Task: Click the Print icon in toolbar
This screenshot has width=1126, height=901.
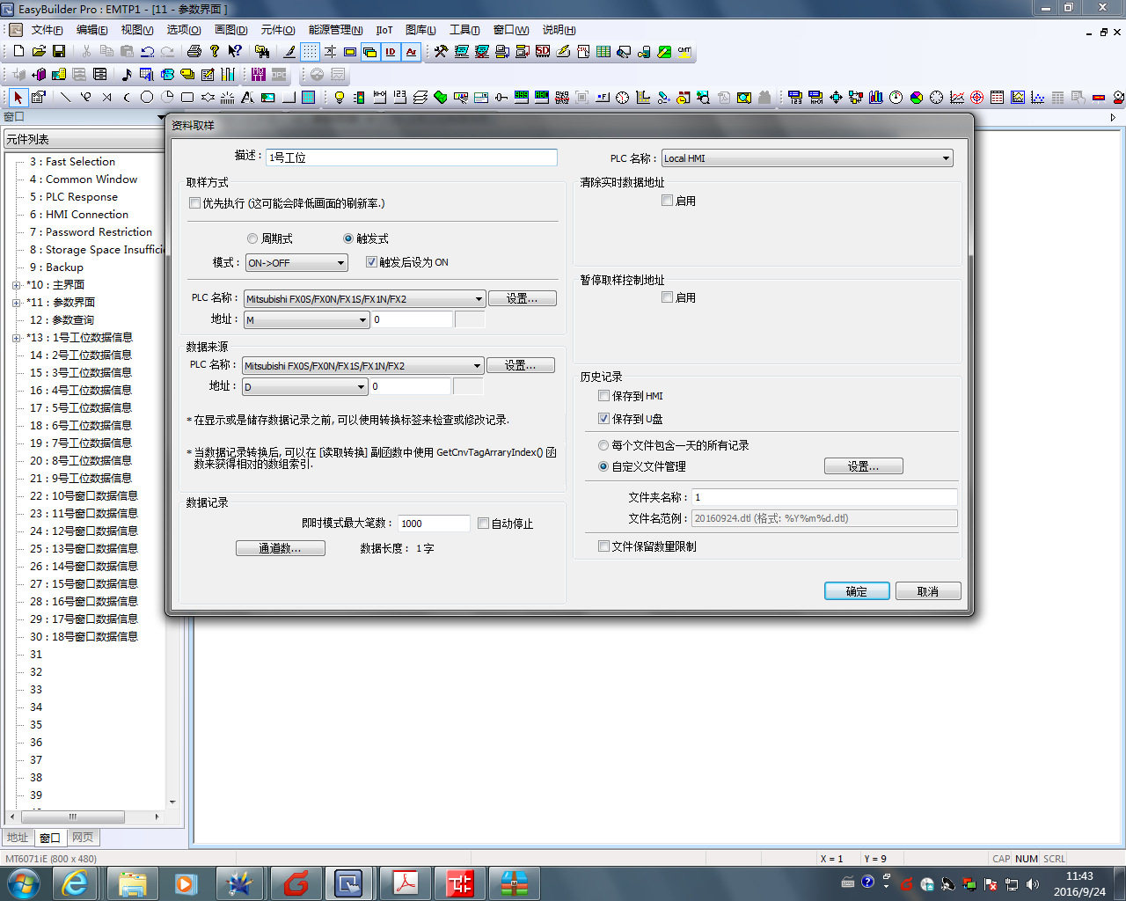Action: click(x=194, y=52)
